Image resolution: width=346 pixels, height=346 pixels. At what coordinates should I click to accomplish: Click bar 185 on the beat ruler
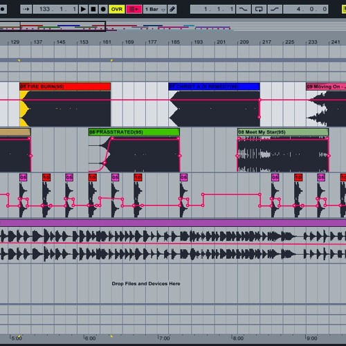[x=175, y=42]
